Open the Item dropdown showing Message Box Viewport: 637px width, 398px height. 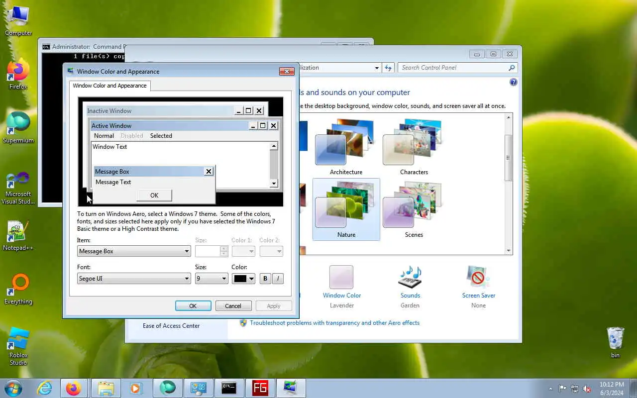[x=134, y=251]
